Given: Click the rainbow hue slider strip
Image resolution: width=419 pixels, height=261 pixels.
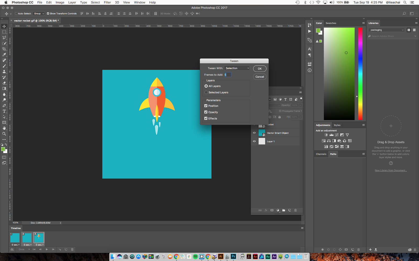Looking at the screenshot, I should point(360,74).
